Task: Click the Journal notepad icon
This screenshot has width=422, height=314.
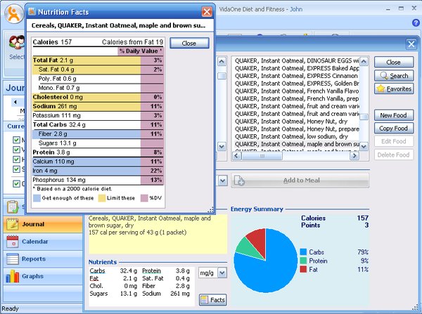Action: coord(13,224)
